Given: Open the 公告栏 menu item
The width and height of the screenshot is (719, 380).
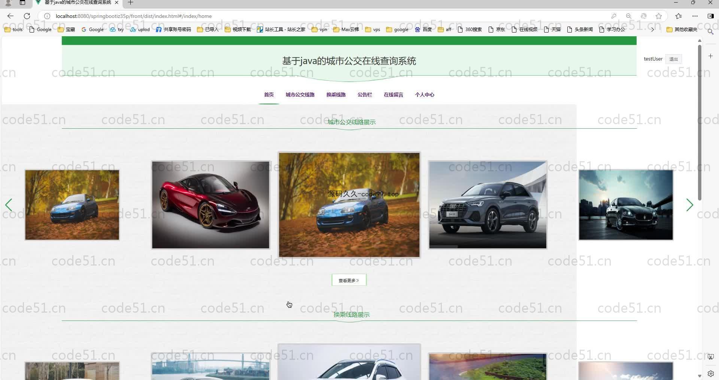Looking at the screenshot, I should pyautogui.click(x=365, y=95).
